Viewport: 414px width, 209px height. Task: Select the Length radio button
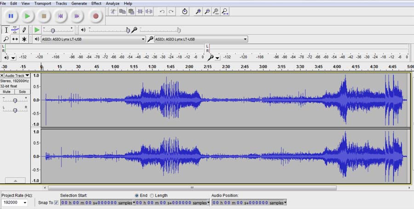pos(152,196)
